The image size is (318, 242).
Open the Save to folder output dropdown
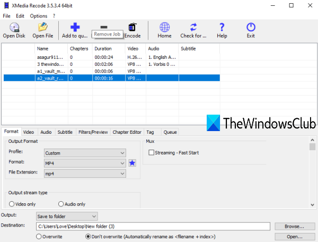coord(67,216)
